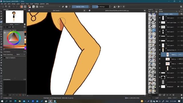The height and width of the screenshot is (103, 183).
Task: Hide Paint Layer 5
Action: pos(160,36)
